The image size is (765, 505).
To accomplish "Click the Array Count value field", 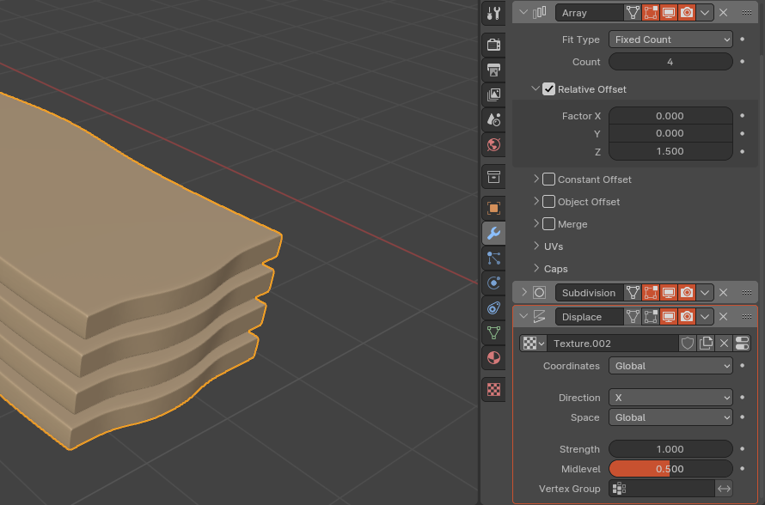I will point(670,62).
